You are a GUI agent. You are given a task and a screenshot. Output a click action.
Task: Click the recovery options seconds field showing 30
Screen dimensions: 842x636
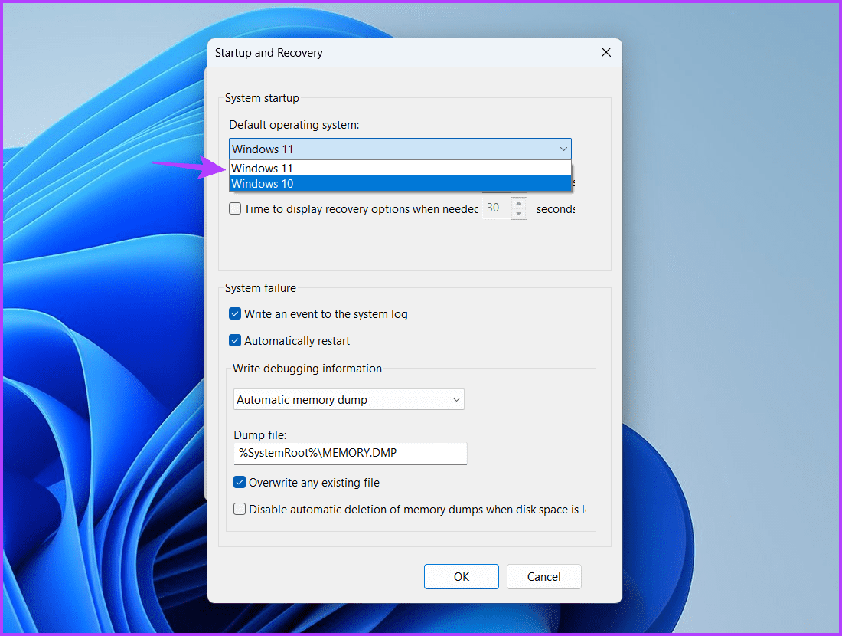point(497,208)
